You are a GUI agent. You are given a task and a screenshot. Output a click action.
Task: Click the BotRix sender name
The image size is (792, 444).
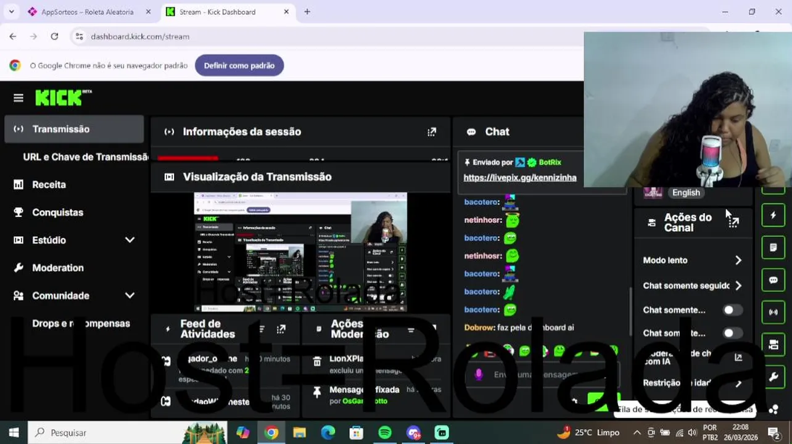(x=550, y=162)
